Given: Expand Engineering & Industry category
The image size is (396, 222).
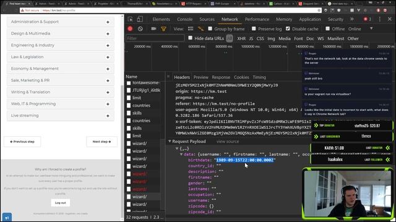Looking at the screenshot, I should tap(61, 45).
